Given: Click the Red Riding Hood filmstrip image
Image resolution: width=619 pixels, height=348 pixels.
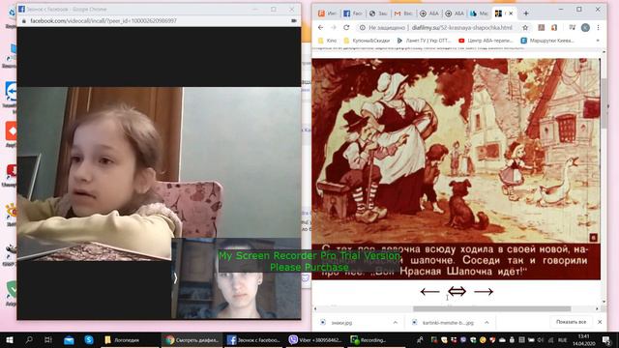Looking at the screenshot, I should [x=456, y=169].
